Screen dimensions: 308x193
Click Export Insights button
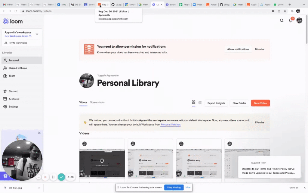click(216, 103)
